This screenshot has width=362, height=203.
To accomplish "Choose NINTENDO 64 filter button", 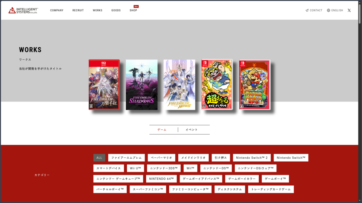I will 161,179.
